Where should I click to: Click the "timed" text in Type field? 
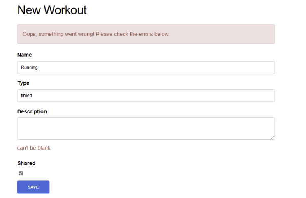pyautogui.click(x=26, y=96)
